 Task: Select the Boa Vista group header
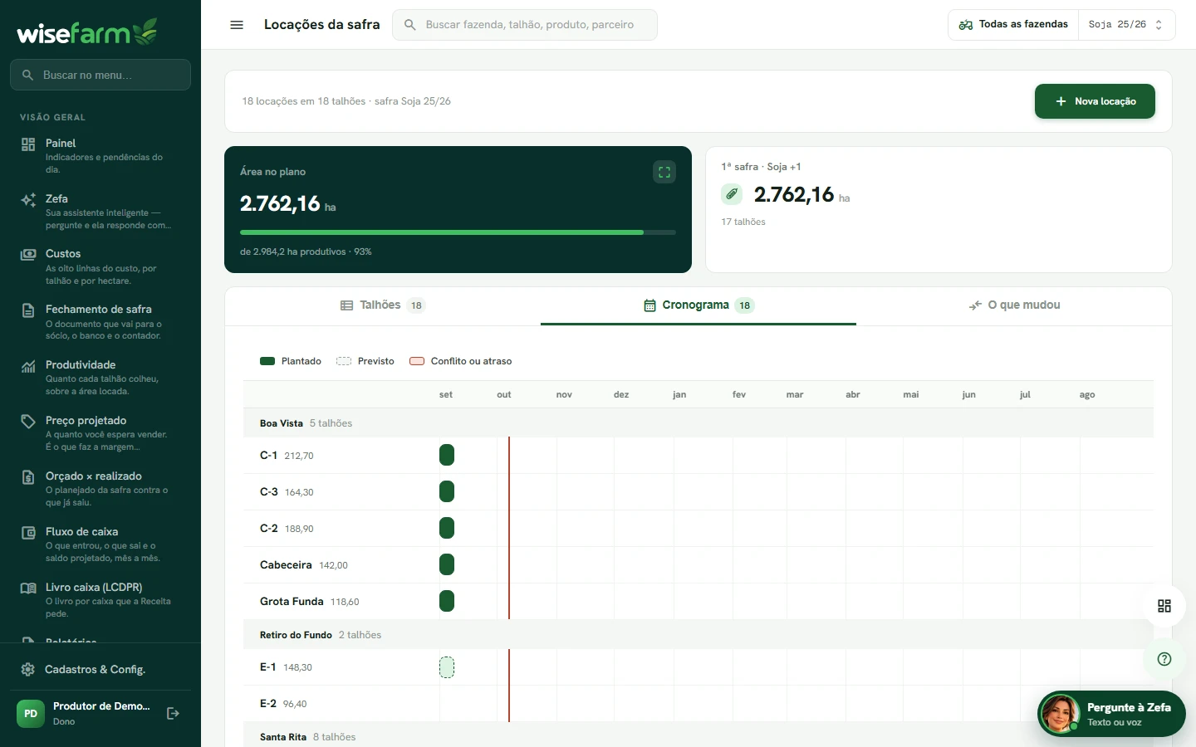point(698,422)
